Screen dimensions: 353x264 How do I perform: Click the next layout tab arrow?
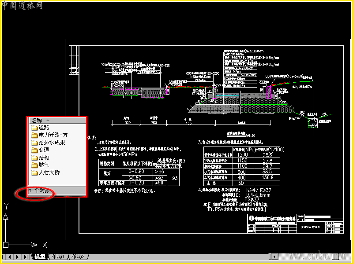pyautogui.click(x=18, y=257)
